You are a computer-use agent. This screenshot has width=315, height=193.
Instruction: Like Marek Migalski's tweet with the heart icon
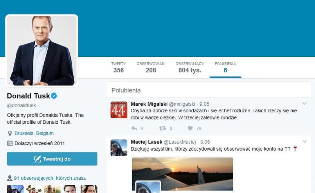[x=190, y=128]
